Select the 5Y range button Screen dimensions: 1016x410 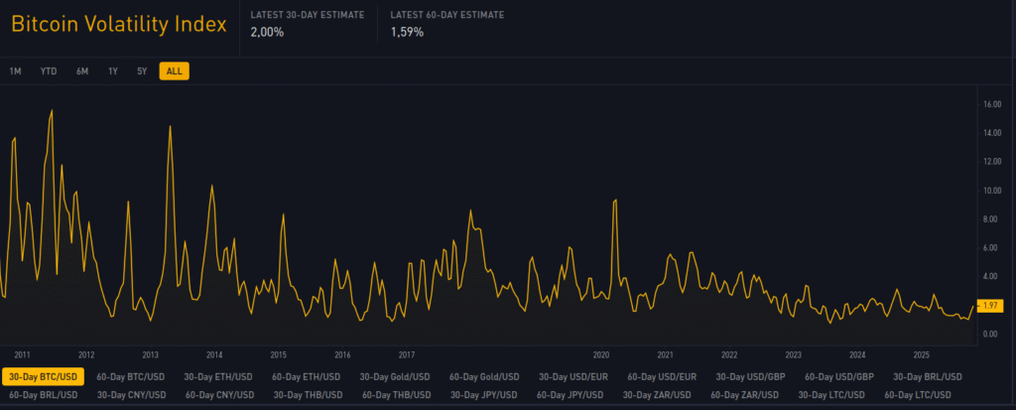(142, 70)
